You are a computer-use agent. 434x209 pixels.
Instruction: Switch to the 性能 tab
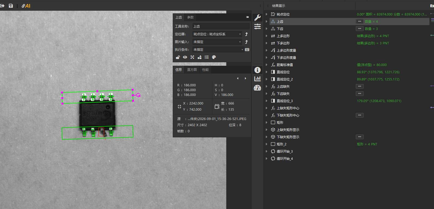tap(205, 70)
